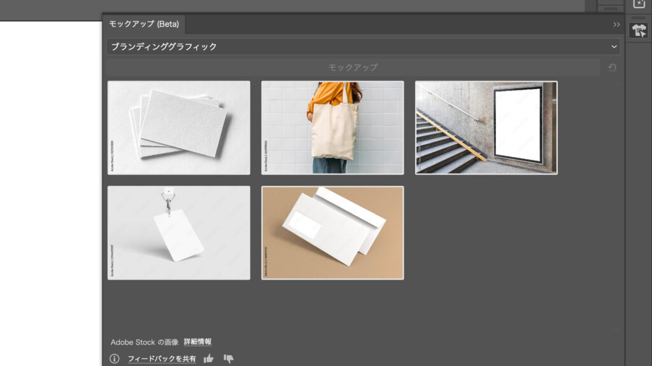Give thumbs-up feedback at panel bottom
This screenshot has width=652, height=366.
tap(208, 358)
